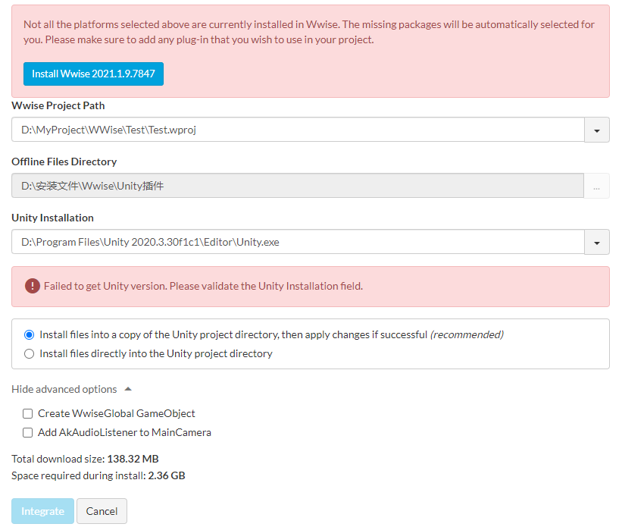Collapse the Hide advanced options section
Screen dimensions: 622x527
[64, 389]
